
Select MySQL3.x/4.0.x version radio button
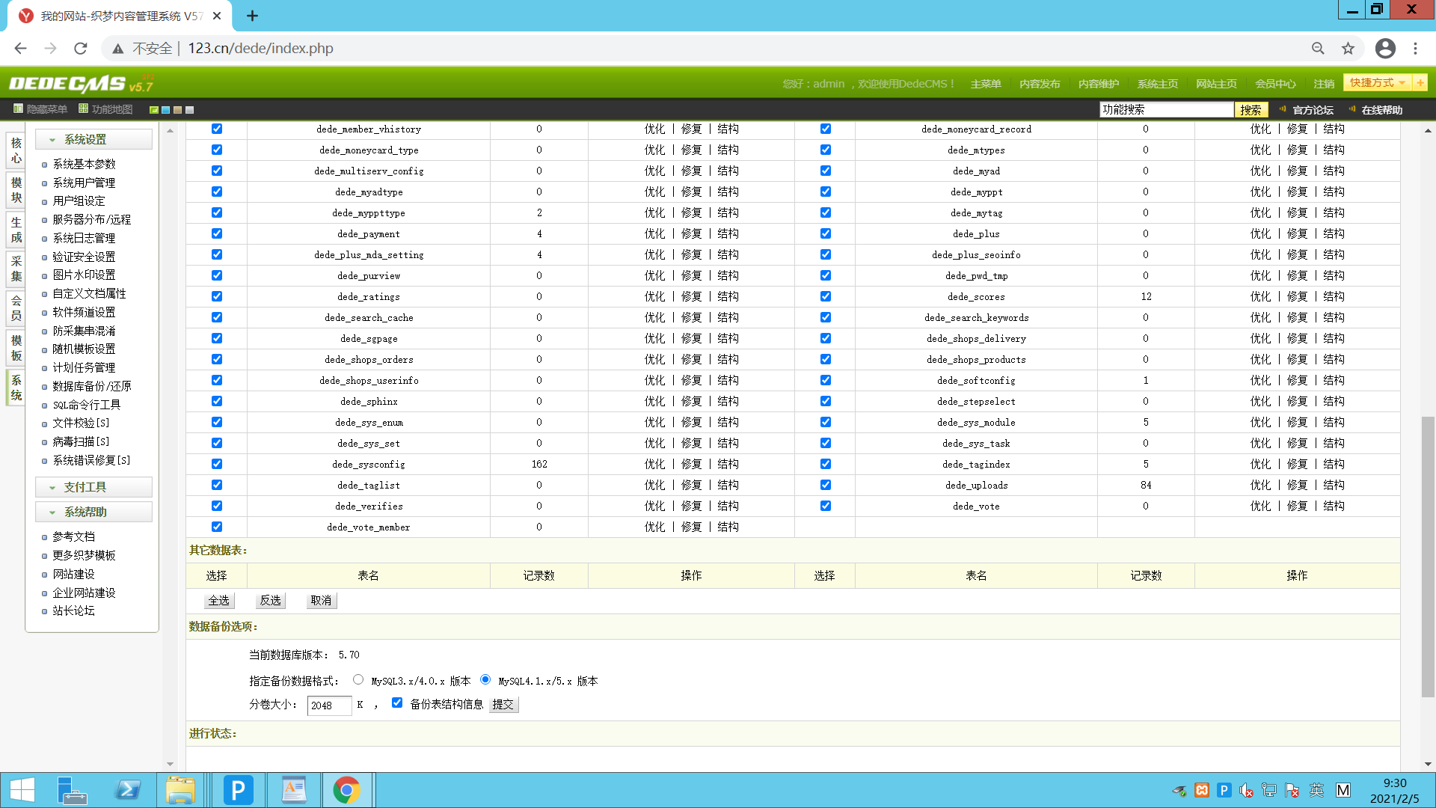tap(358, 680)
